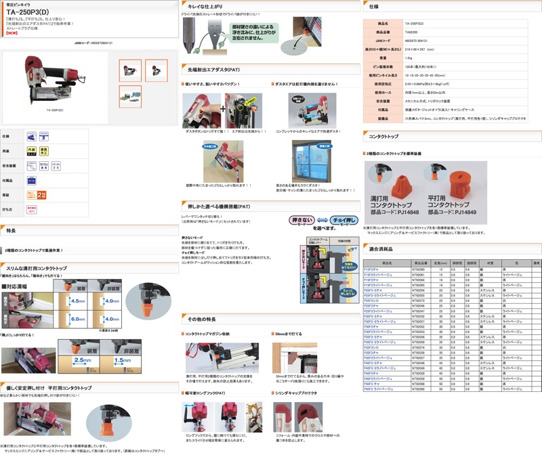Open the product link in the NT92073 row
542x461 pixels.
click(371, 301)
